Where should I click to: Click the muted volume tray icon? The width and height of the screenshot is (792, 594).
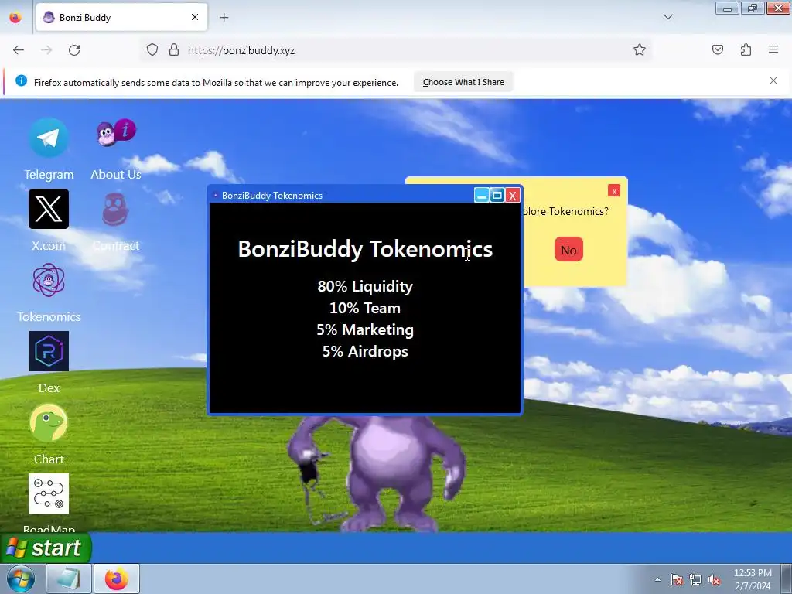click(714, 579)
